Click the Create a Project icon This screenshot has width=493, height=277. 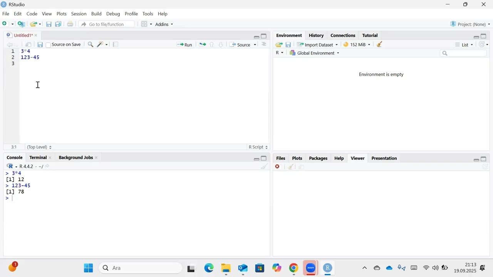(x=22, y=24)
